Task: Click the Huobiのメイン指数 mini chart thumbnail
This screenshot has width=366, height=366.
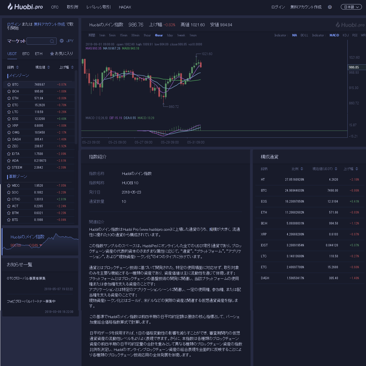Action: coord(40,241)
